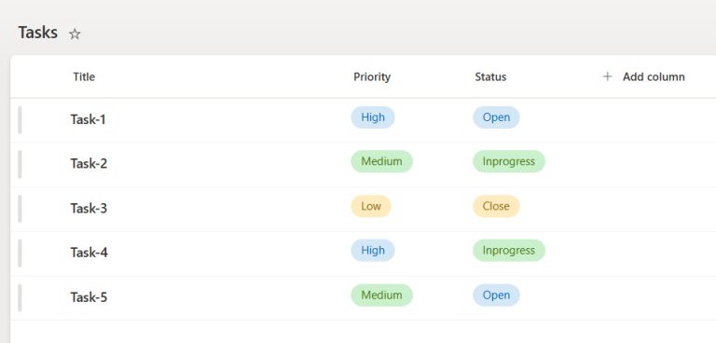
Task: Click the Open status pill for Task-1
Action: click(x=496, y=117)
